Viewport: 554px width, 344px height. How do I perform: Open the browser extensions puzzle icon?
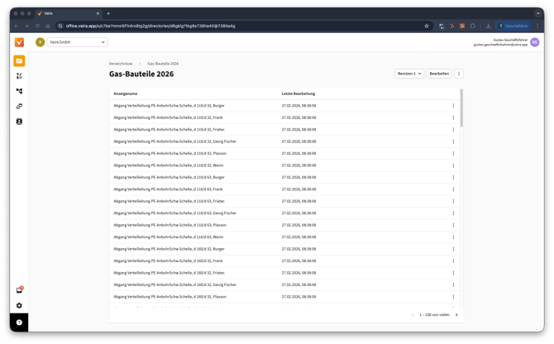(474, 26)
